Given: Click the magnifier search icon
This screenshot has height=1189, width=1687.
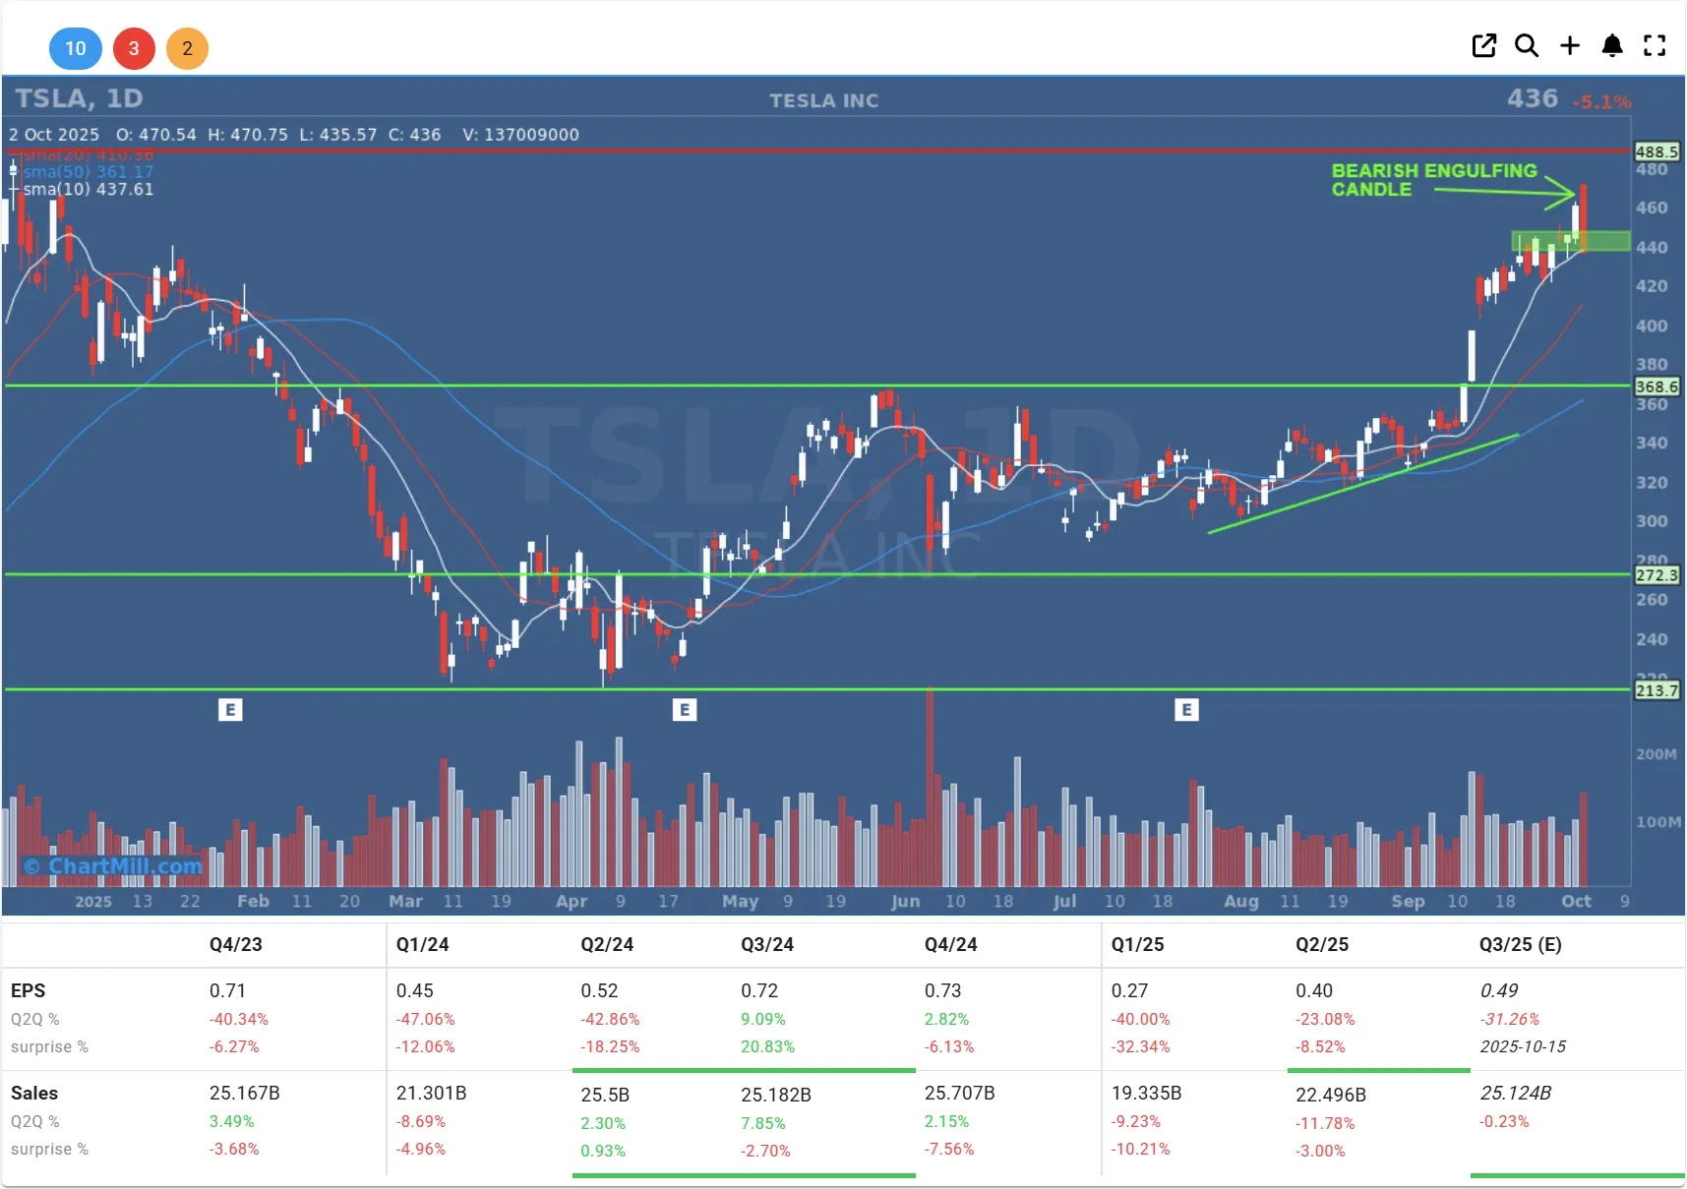Looking at the screenshot, I should [x=1526, y=45].
